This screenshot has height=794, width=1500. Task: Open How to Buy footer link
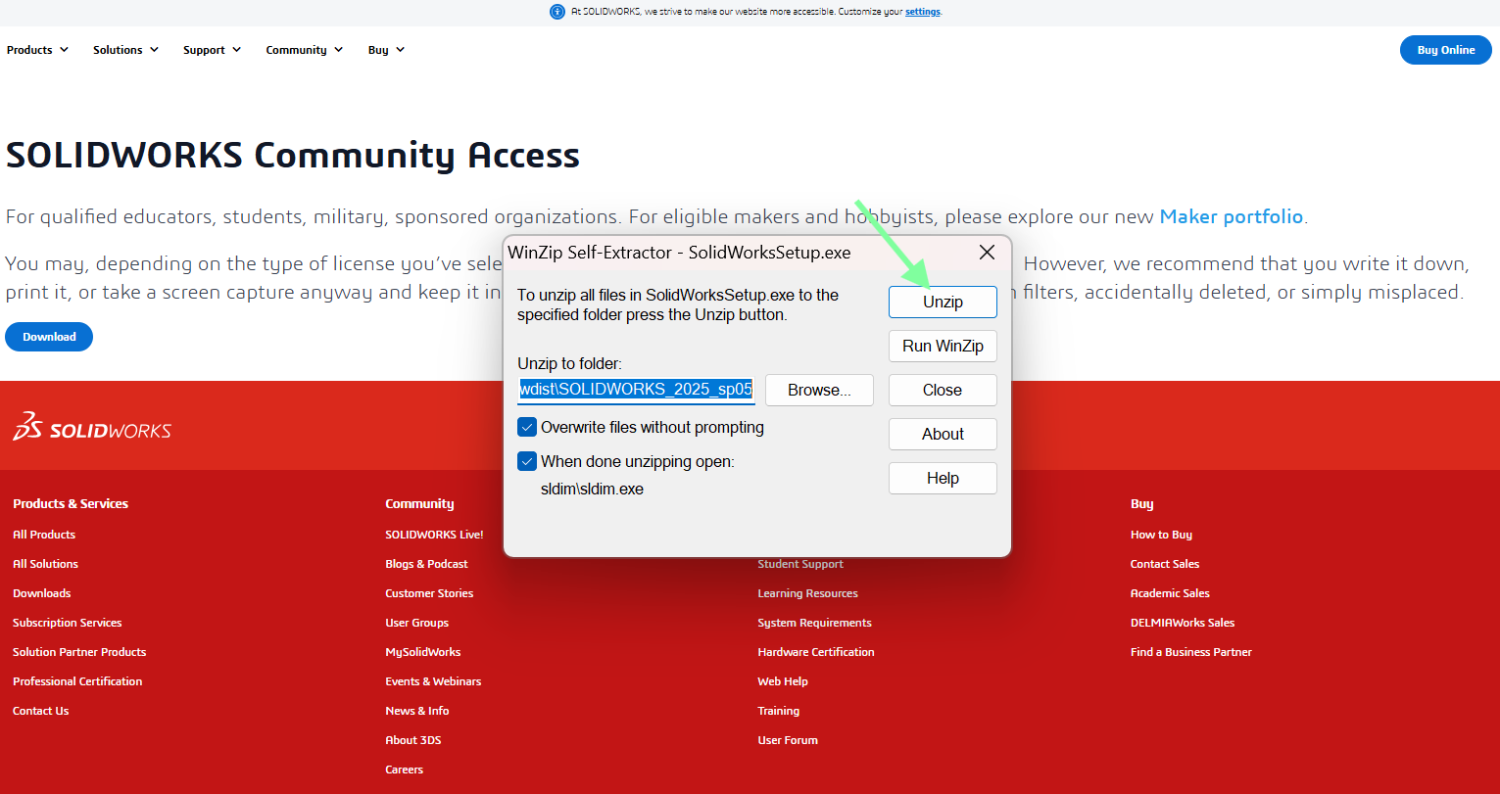pyautogui.click(x=1161, y=535)
